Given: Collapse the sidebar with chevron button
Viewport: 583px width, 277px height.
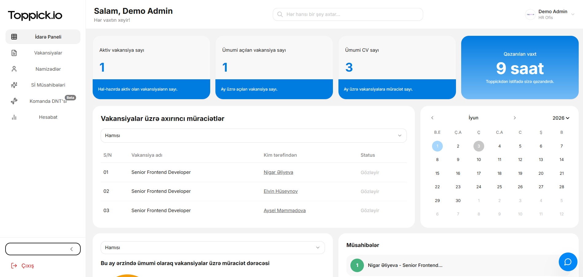Looking at the screenshot, I should pyautogui.click(x=43, y=249).
